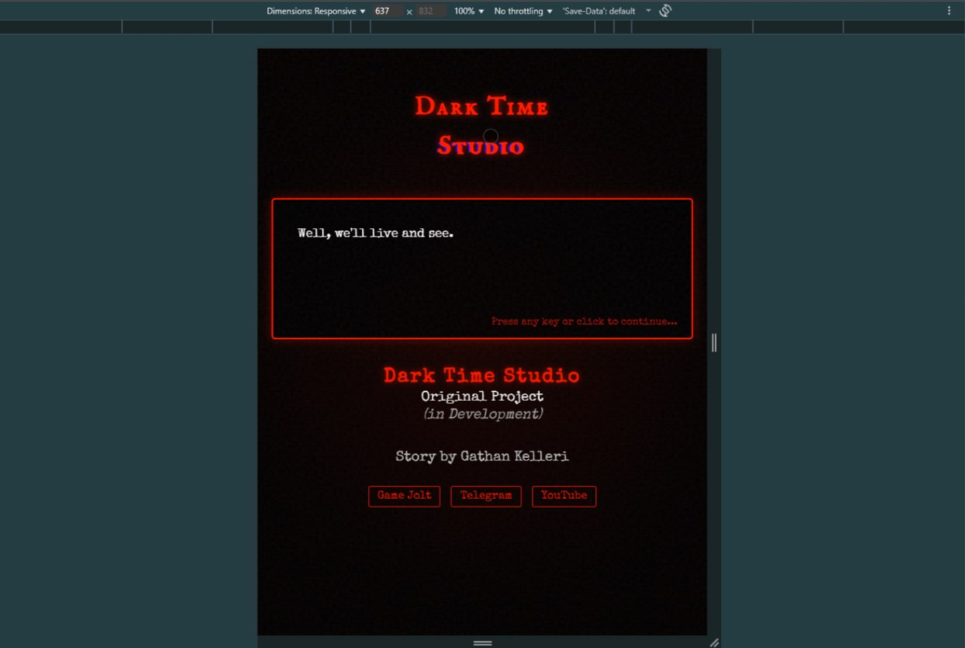Click the 'Original Project' text
Screen dimensions: 965x648
coord(482,396)
